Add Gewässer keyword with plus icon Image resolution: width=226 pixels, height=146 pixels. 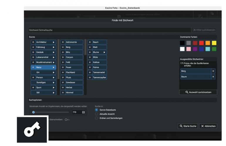coord(63,82)
